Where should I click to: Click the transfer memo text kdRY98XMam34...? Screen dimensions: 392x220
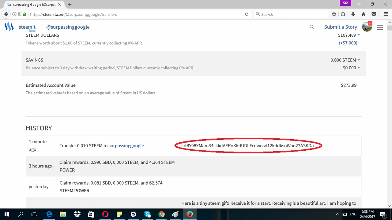247,146
